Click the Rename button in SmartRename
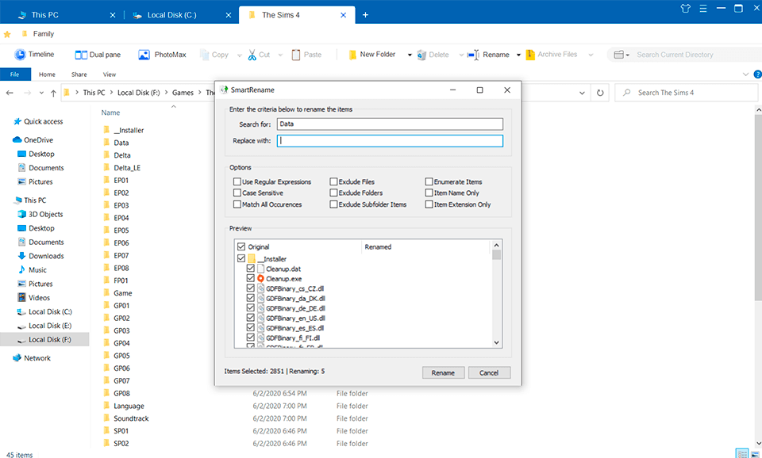This screenshot has width=762, height=458. 443,372
